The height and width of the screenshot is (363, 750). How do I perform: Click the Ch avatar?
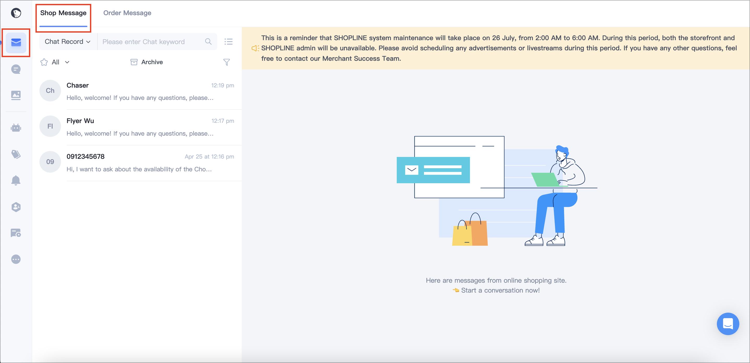[x=50, y=90]
